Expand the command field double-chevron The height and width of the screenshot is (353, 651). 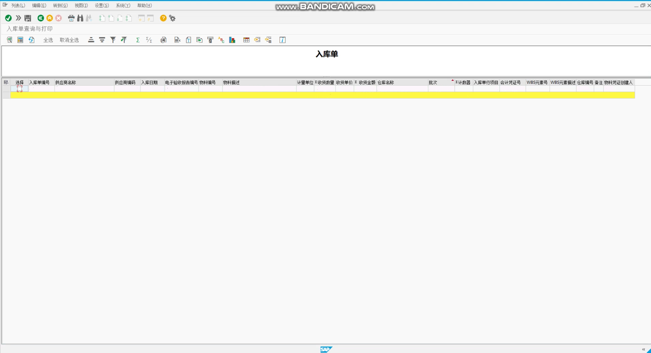click(18, 18)
